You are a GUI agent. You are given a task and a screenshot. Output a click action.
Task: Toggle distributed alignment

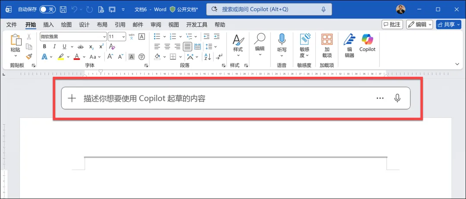point(198,46)
